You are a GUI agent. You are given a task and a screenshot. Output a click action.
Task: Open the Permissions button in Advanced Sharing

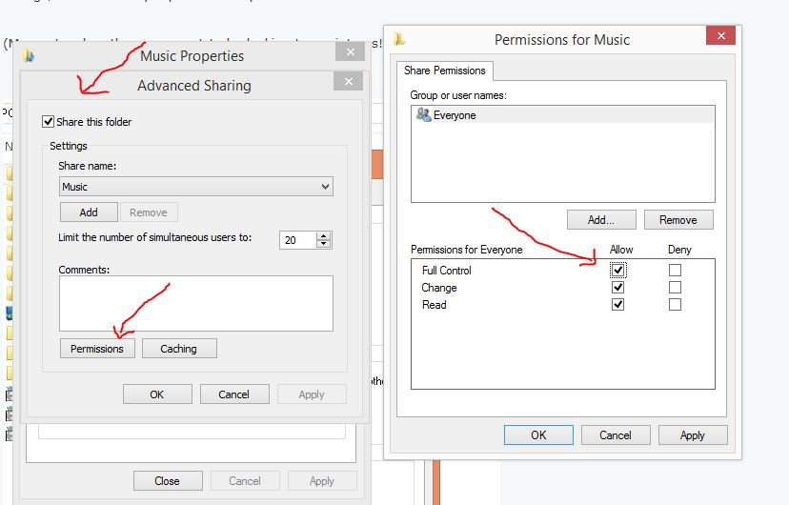pos(97,349)
